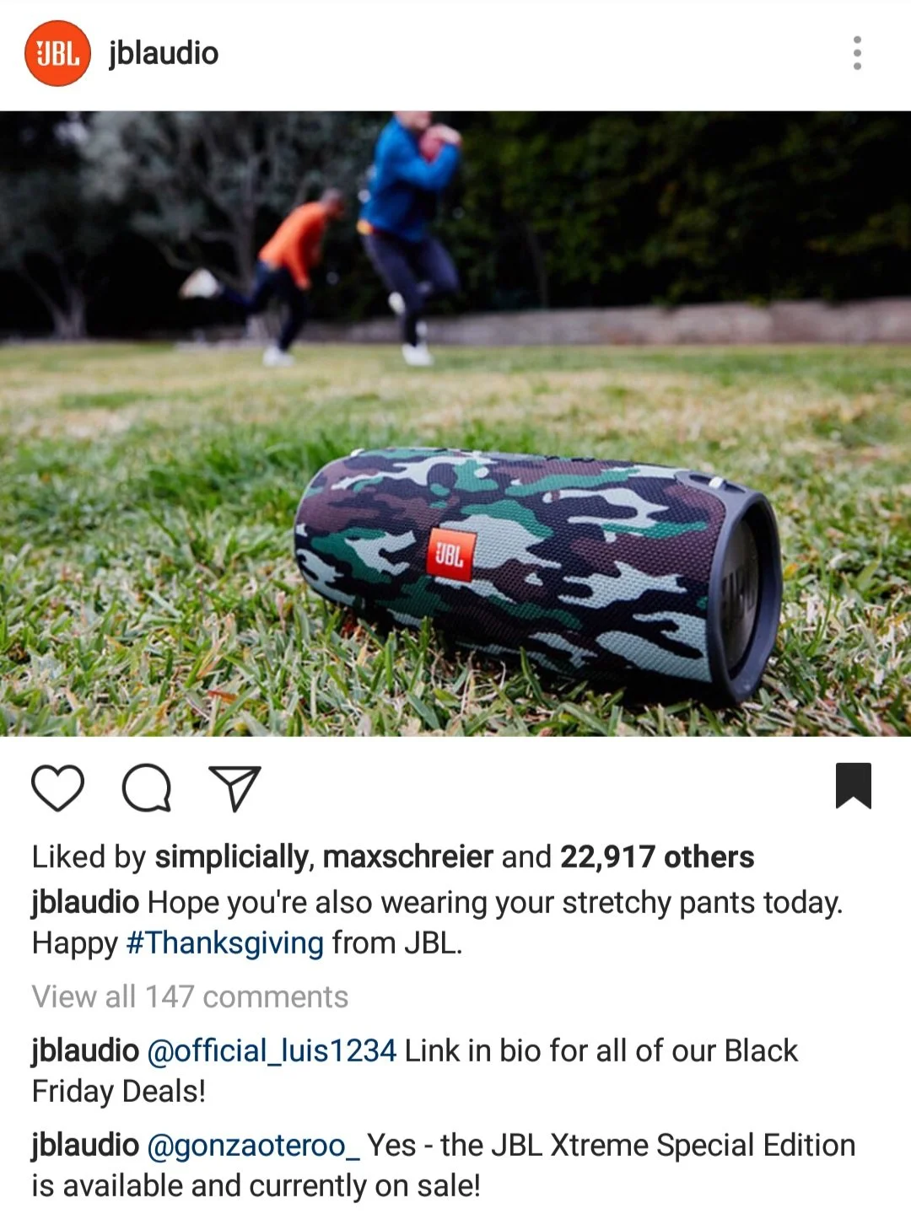Viewport: 911px width, 1214px height.
Task: Click jblaudio in Xtreme Special Edition comment
Action: point(85,1146)
